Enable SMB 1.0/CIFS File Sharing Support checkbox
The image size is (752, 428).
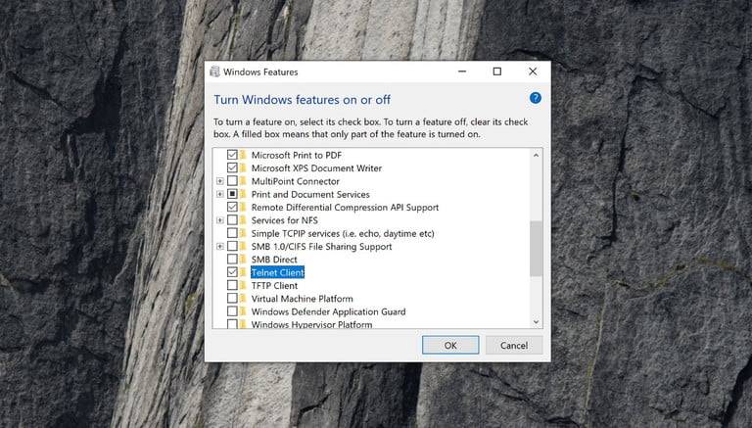pos(232,246)
